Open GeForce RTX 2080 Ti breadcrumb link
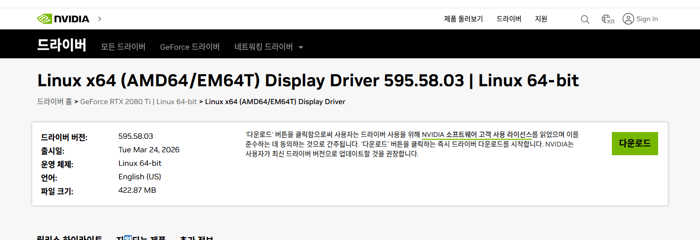700x240 pixels. coord(139,102)
